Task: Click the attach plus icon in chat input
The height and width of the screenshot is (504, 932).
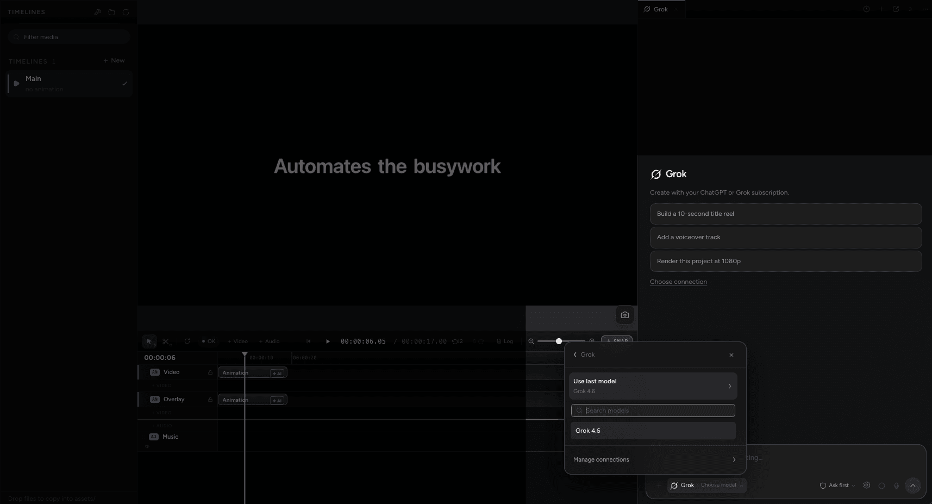Action: click(x=659, y=486)
